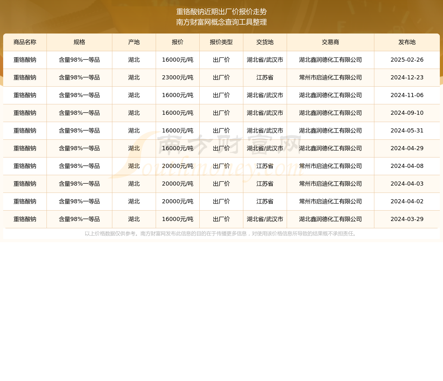443x381 pixels.
Task: Click 常州市启迪化工有限公司 in the 2024-12-23 row
Action: pyautogui.click(x=331, y=78)
